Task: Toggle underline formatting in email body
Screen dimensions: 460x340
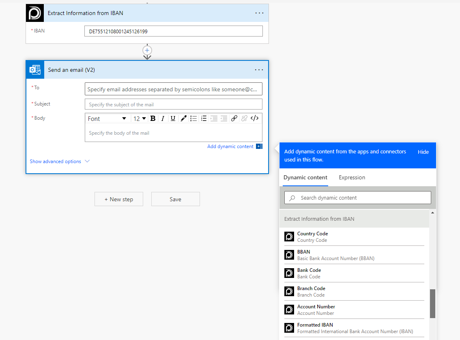Action: pyautogui.click(x=173, y=118)
